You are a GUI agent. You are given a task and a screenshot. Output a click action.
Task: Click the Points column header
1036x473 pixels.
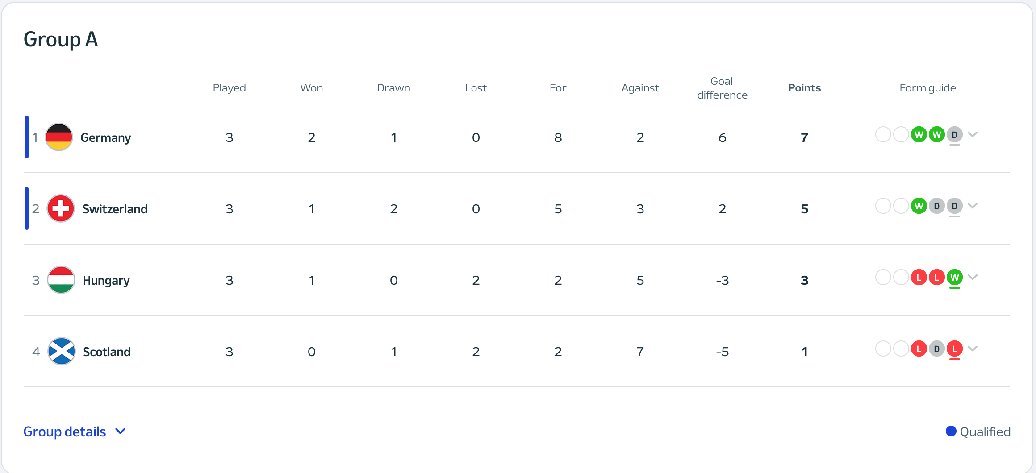[x=804, y=88]
